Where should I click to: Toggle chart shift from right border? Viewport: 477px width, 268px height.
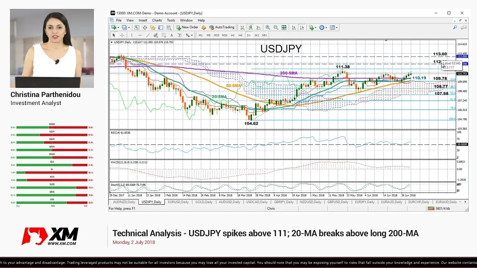click(302, 27)
